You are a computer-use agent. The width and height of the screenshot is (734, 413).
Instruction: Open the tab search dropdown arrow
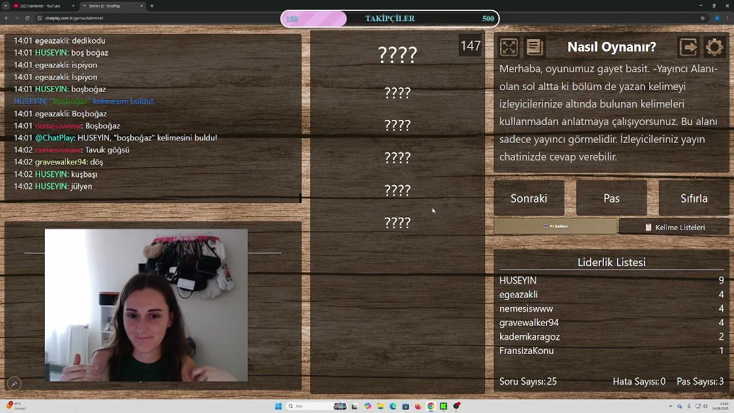pos(5,6)
